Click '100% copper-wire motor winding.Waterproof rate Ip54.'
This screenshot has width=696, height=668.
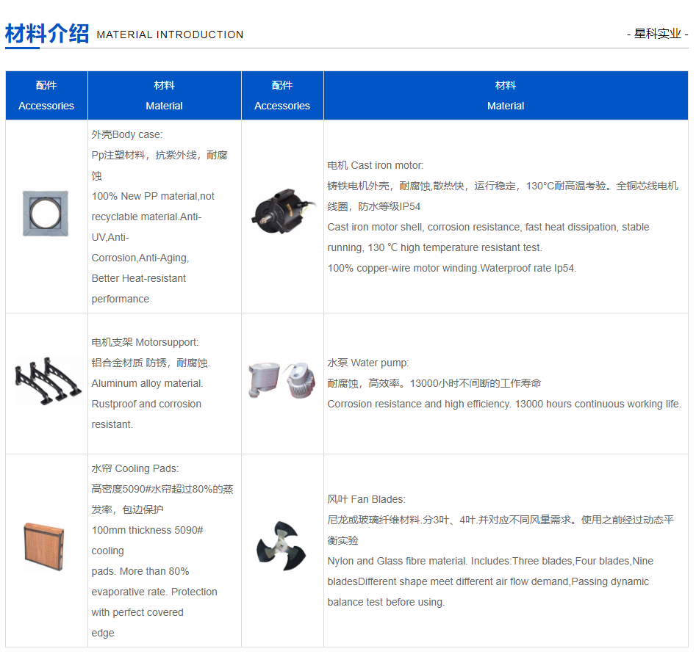point(452,268)
